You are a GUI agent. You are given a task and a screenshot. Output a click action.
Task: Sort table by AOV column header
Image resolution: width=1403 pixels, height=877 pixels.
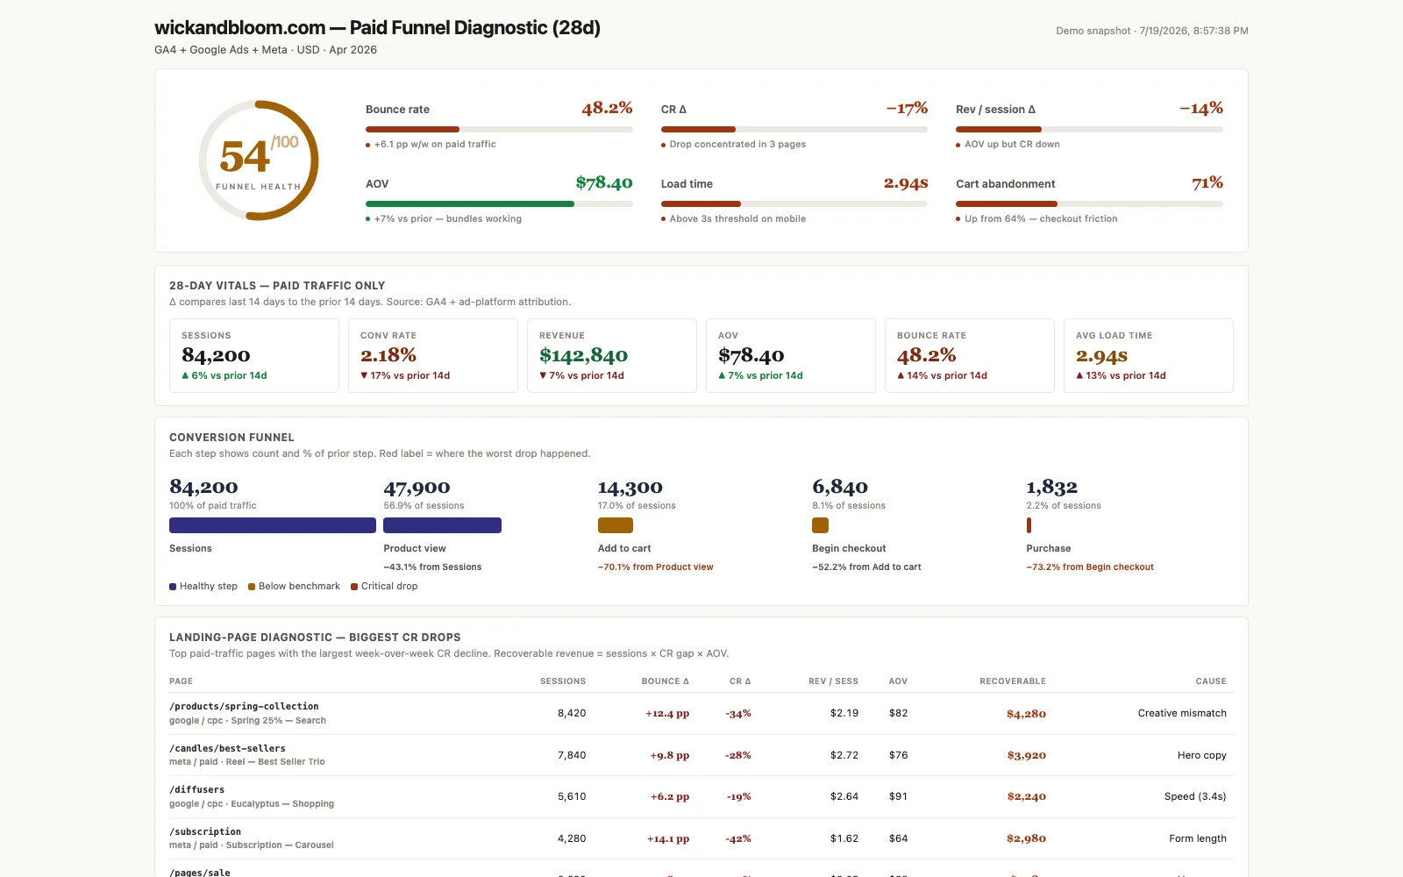click(x=898, y=681)
